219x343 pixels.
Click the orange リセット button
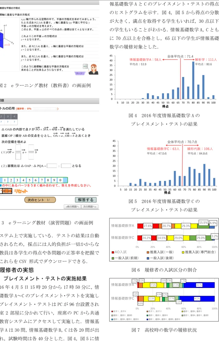coord(21,191)
